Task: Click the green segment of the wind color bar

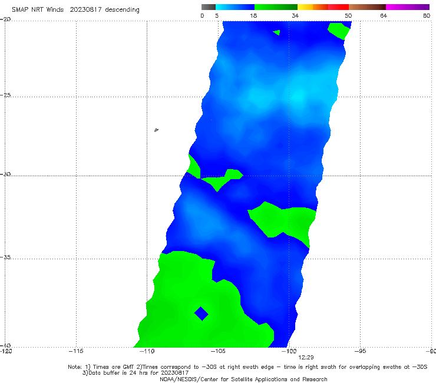Action: pos(276,7)
